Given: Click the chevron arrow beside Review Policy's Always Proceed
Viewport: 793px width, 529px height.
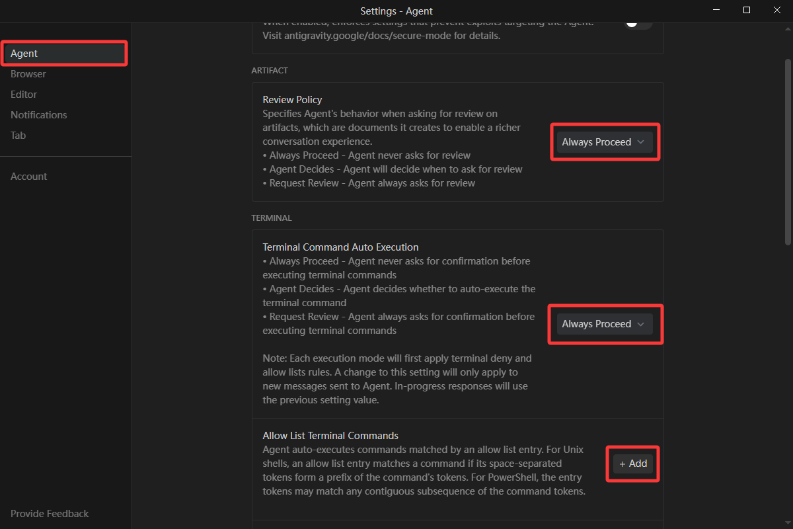Looking at the screenshot, I should 640,142.
